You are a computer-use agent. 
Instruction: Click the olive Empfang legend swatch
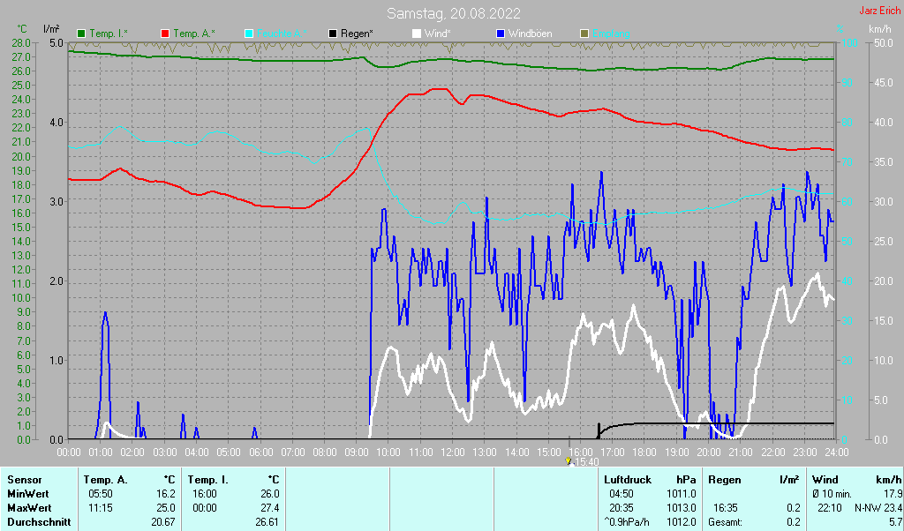point(584,34)
